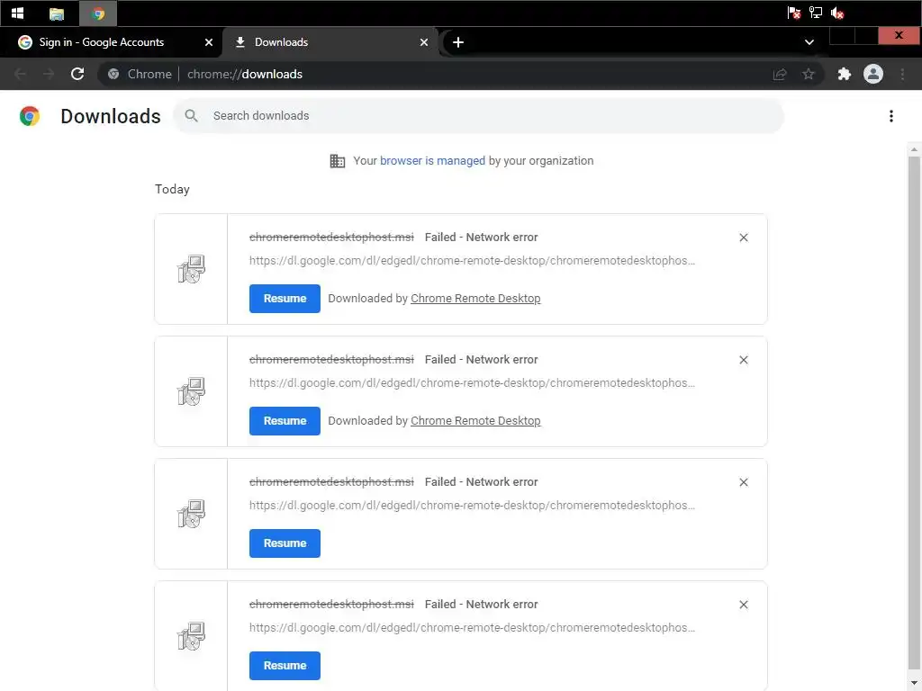Open the Downloads page three-dot menu

point(890,116)
